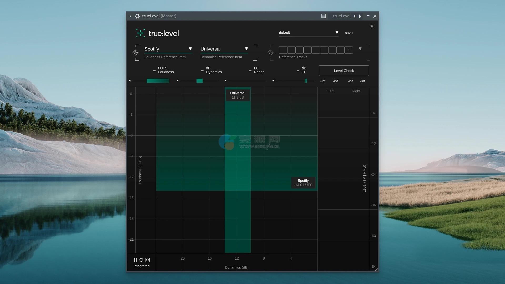Add a reference track with the plus button
The width and height of the screenshot is (505, 284).
pos(349,50)
